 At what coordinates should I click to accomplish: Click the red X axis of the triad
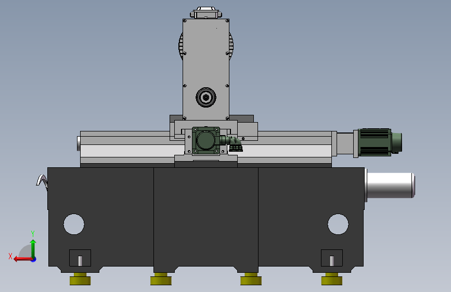pyautogui.click(x=23, y=259)
